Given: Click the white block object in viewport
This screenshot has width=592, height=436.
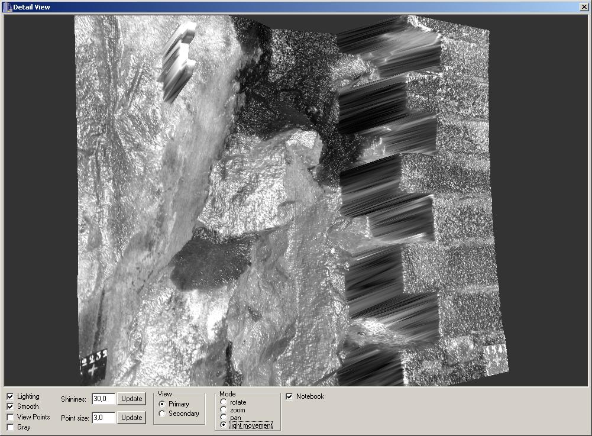Looking at the screenshot, I should coord(177,61).
